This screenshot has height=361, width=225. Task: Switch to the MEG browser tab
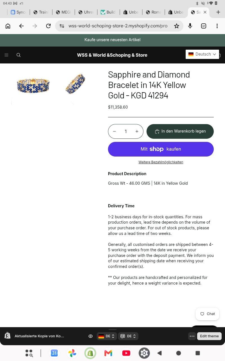[x=63, y=12]
